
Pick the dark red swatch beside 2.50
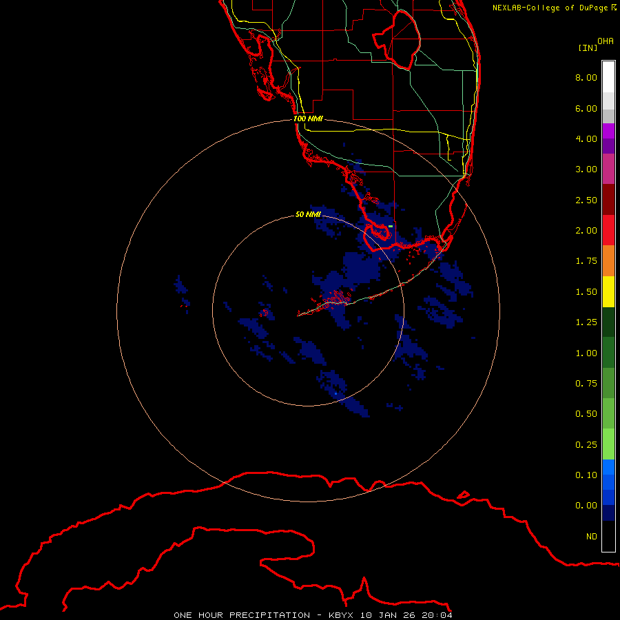click(608, 200)
